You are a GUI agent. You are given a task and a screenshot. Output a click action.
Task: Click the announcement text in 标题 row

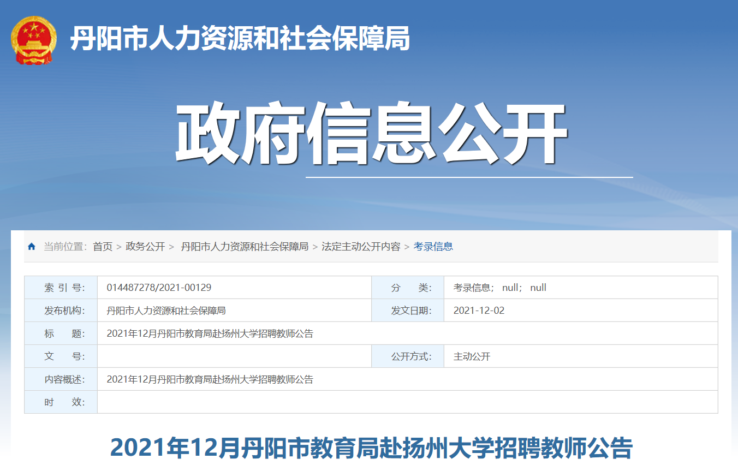tap(210, 333)
